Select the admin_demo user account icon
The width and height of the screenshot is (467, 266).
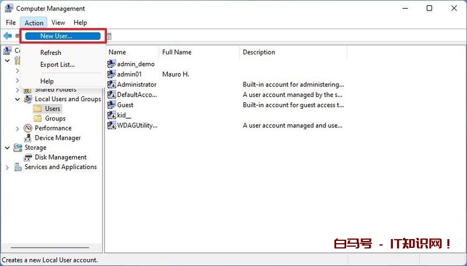pos(112,64)
